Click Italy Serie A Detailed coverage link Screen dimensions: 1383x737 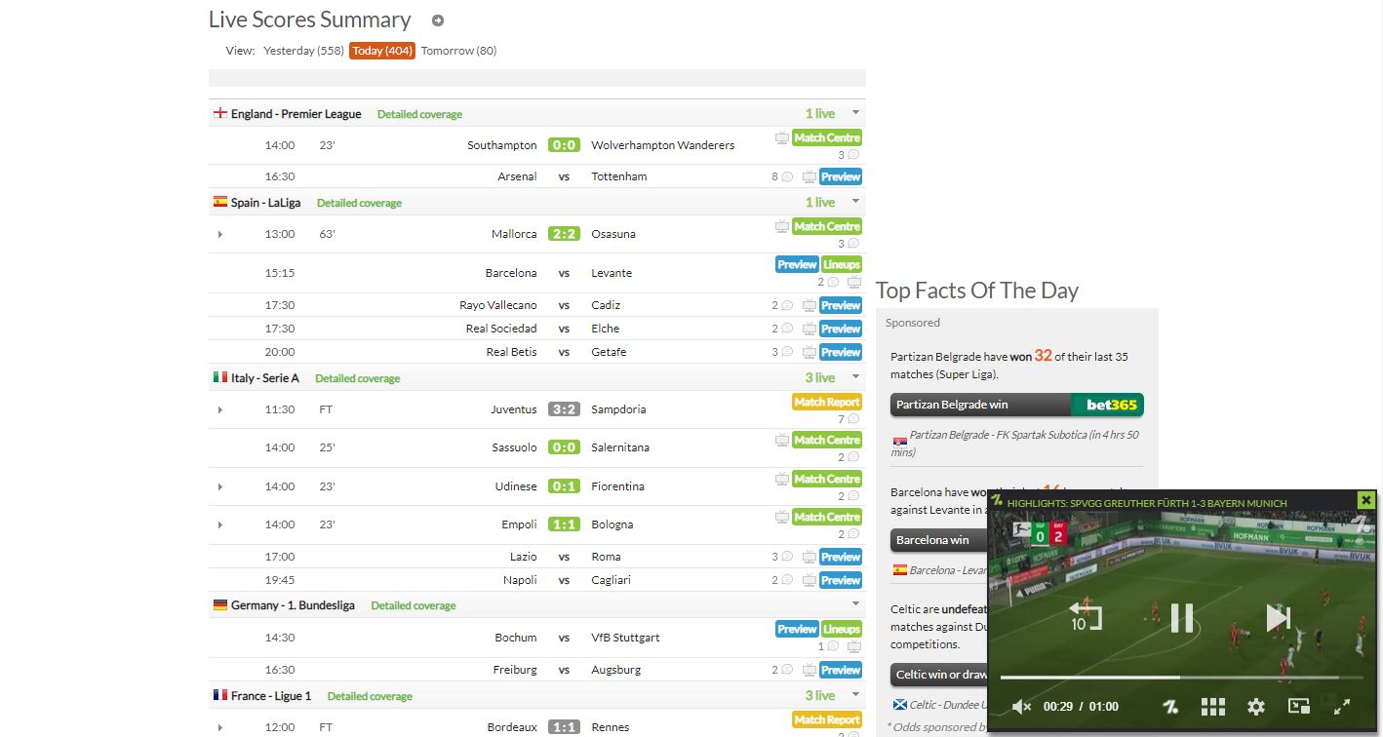pos(357,378)
